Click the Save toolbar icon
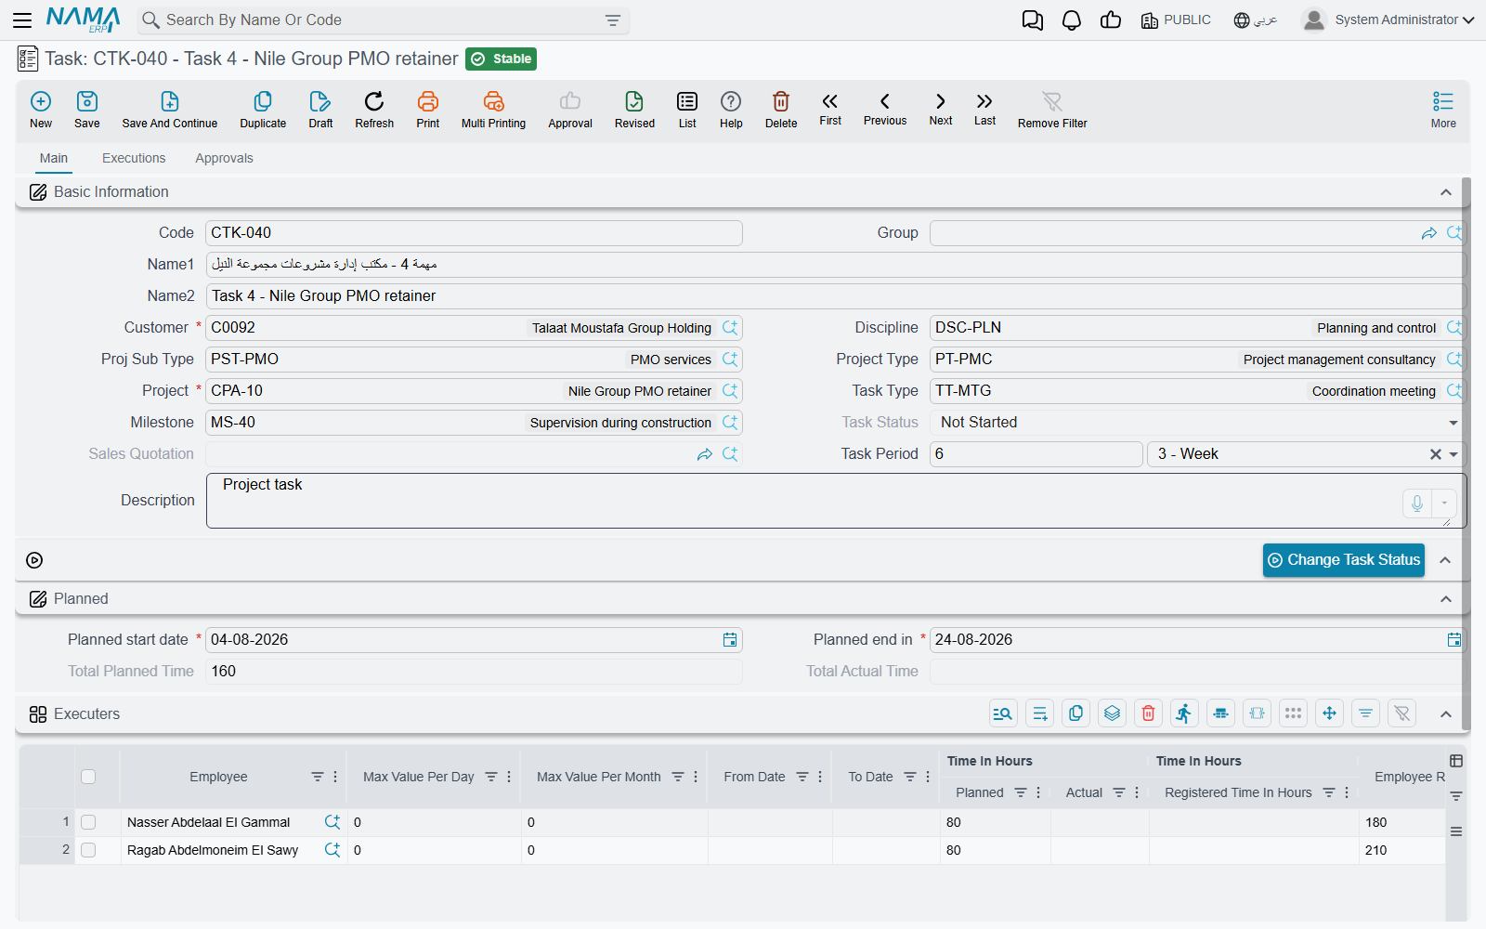This screenshot has height=929, width=1486. tap(87, 110)
